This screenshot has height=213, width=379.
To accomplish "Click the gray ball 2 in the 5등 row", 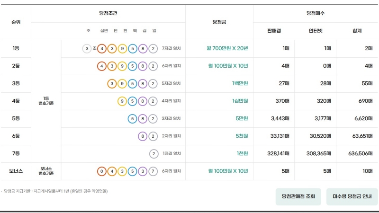I will pyautogui.click(x=153, y=119).
